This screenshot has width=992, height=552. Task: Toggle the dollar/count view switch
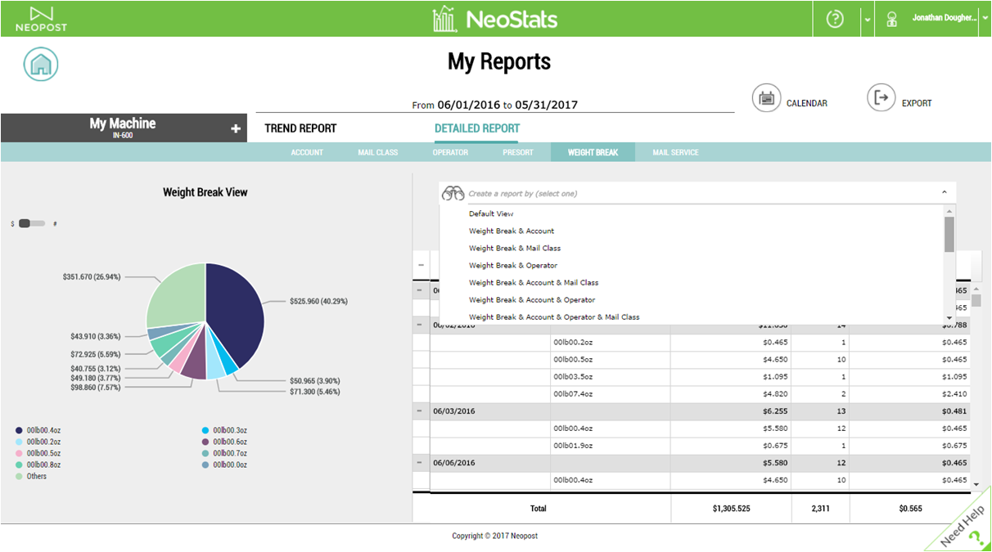tap(31, 223)
